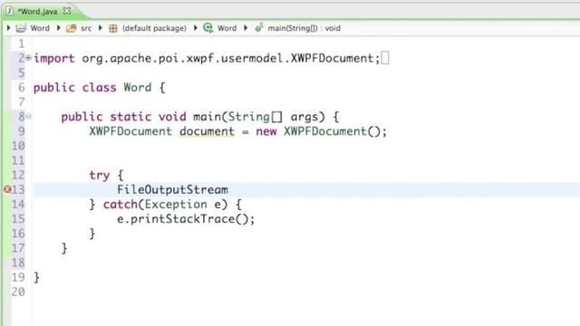Click the class name Word on line 6
The image size is (580, 326).
tap(138, 88)
